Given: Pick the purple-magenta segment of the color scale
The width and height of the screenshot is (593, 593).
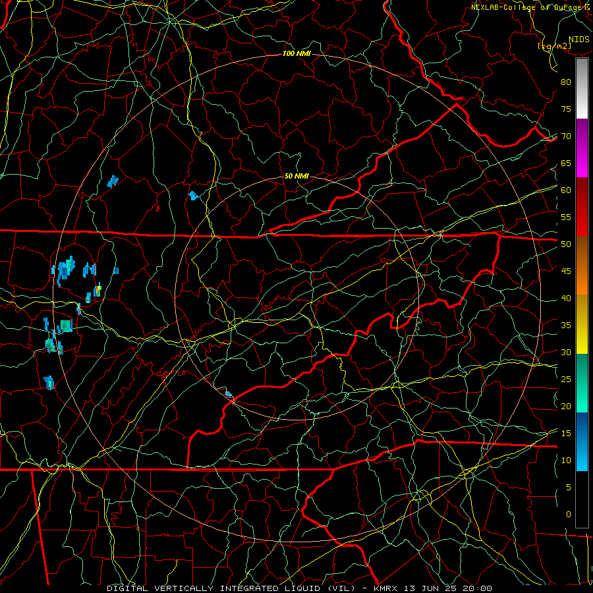Looking at the screenshot, I should coord(582,148).
